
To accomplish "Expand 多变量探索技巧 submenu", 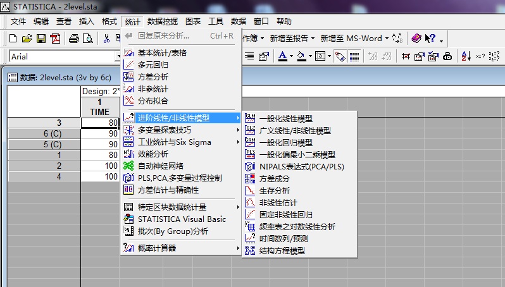I will pyautogui.click(x=182, y=130).
